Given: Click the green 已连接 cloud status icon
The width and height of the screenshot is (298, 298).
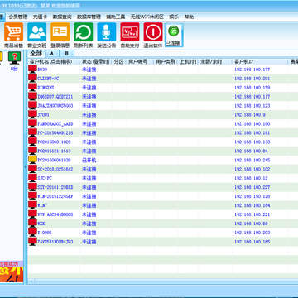Looking at the screenshot, I should click(174, 35).
